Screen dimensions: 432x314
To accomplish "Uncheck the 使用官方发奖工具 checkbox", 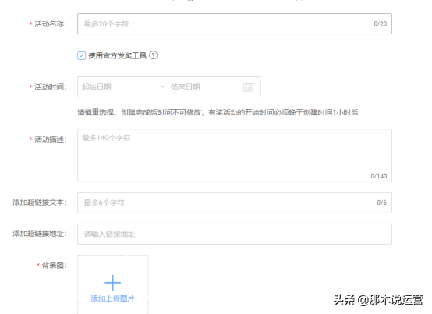I will point(82,55).
